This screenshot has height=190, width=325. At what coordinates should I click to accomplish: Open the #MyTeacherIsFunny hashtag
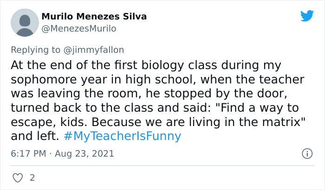(123, 136)
